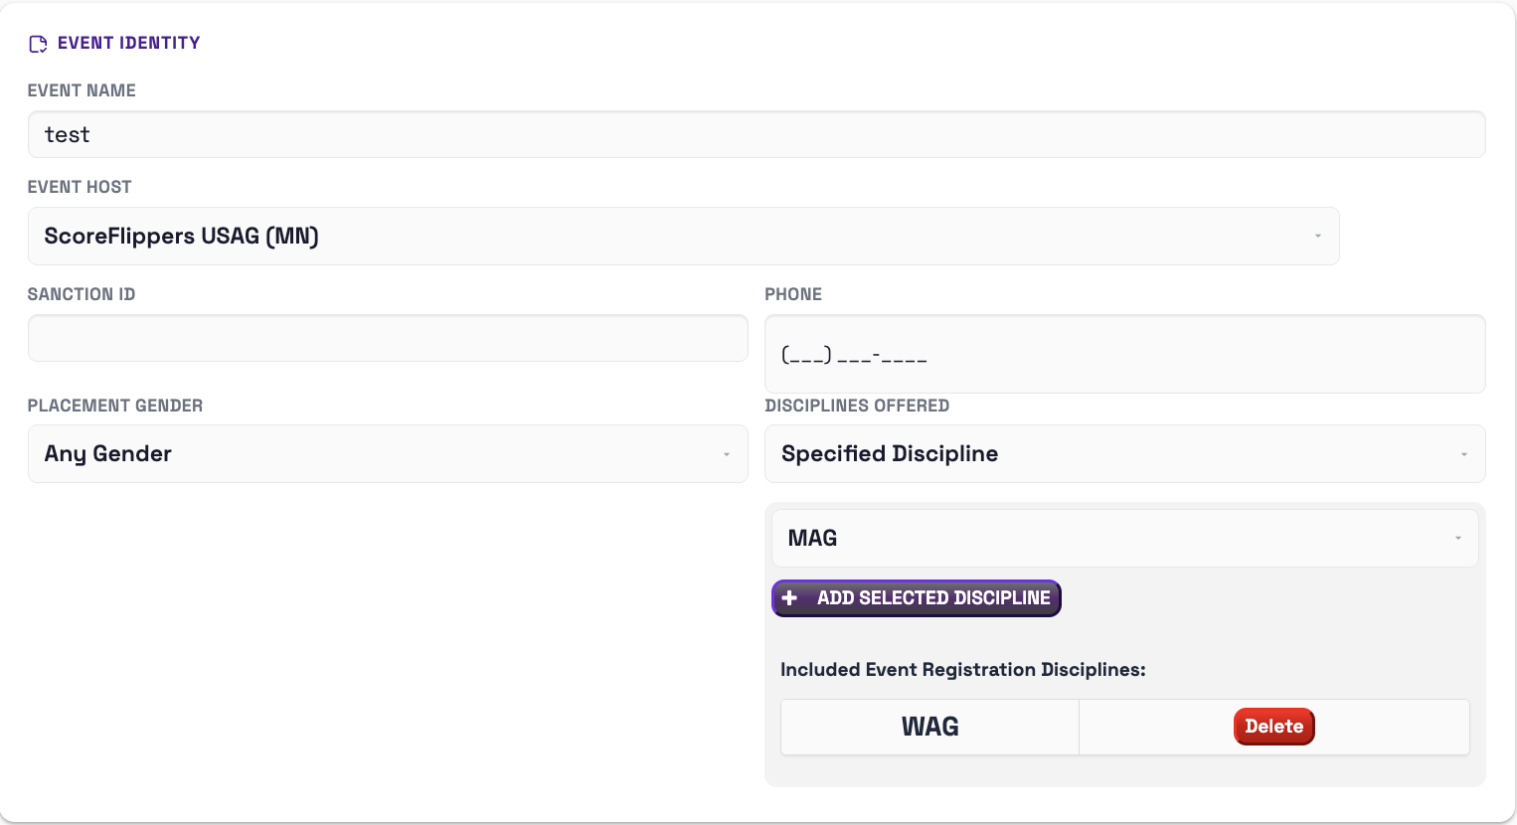Viewport: 1517px width, 825px height.
Task: Click into the Sanction ID field
Action: [x=388, y=338]
